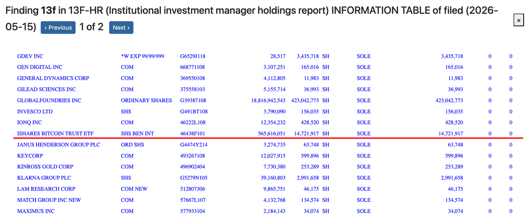This screenshot has width=528, height=223.
Task: Jump to the Next search result
Action: click(121, 27)
